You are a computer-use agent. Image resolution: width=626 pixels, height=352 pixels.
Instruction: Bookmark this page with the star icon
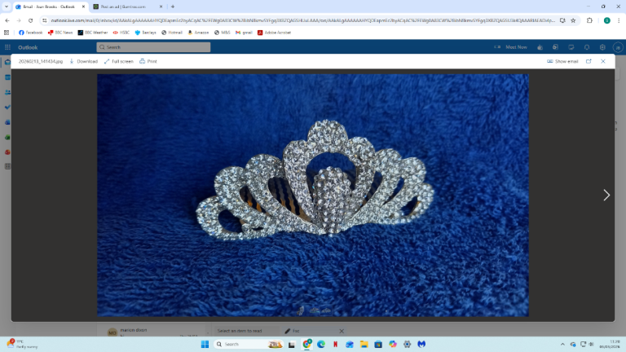click(574, 20)
